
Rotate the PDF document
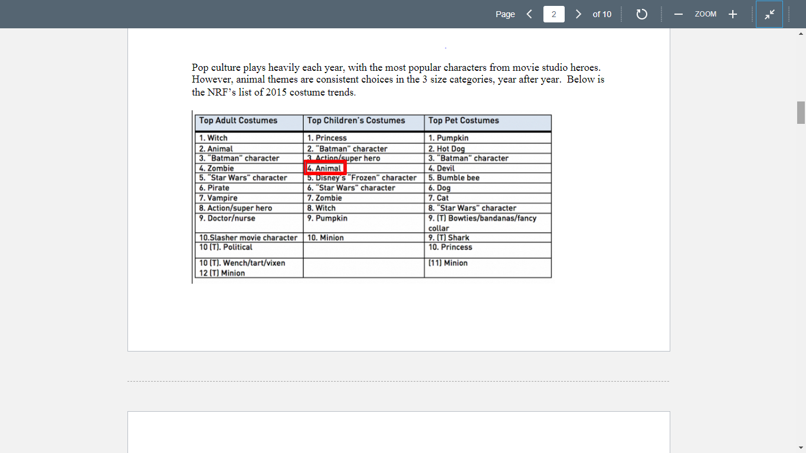tap(643, 14)
